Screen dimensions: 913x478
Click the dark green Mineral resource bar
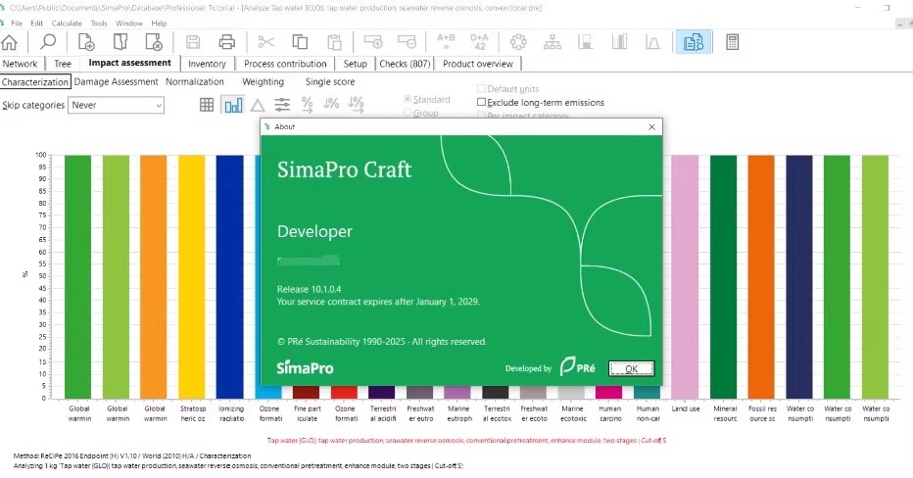(723, 276)
